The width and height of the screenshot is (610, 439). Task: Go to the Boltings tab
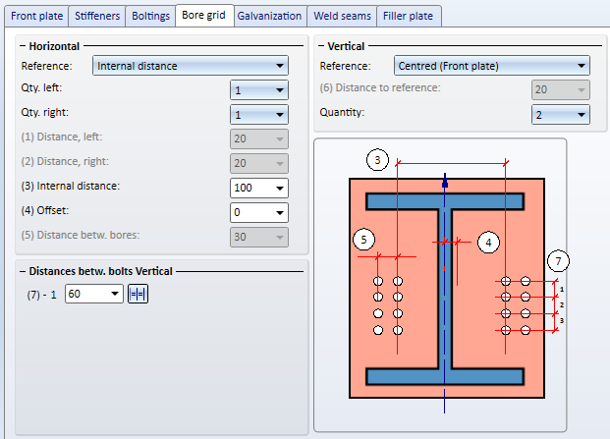(150, 16)
